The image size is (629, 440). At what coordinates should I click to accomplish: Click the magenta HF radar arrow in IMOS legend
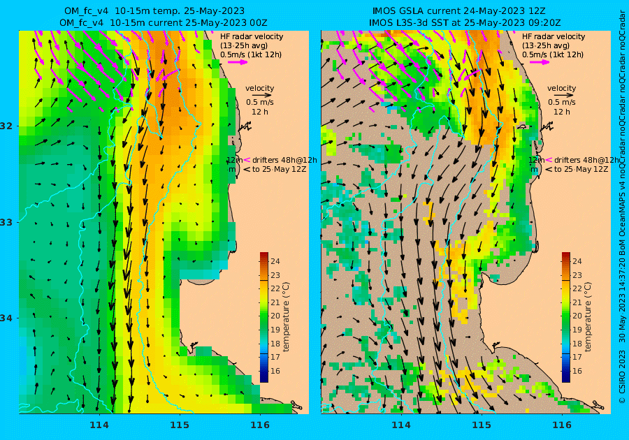pos(540,62)
